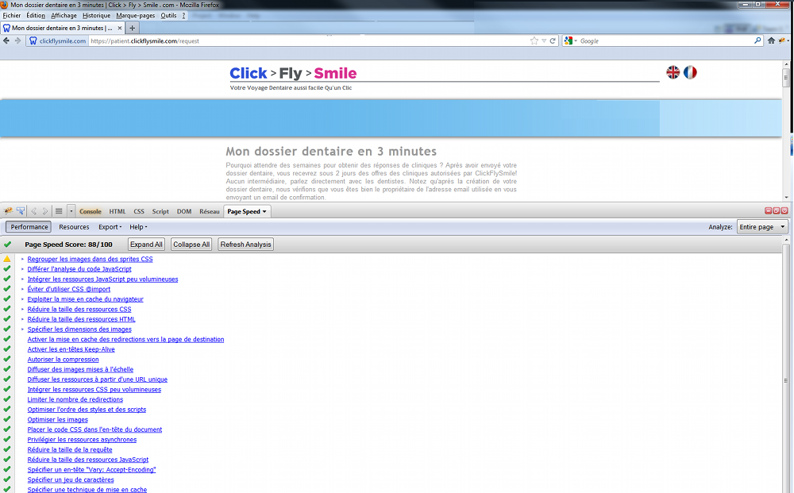Open the 'Optimiser les images' rule link
Image resolution: width=794 pixels, height=493 pixels.
[x=58, y=420]
